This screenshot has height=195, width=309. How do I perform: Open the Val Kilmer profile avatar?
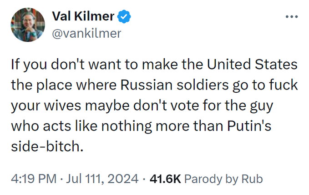(x=25, y=25)
